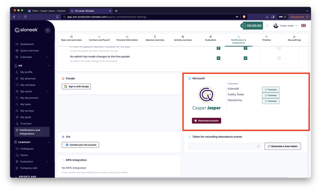The width and height of the screenshot is (321, 191).
Task: Open the password key icon in address bar
Action: [x=237, y=17]
